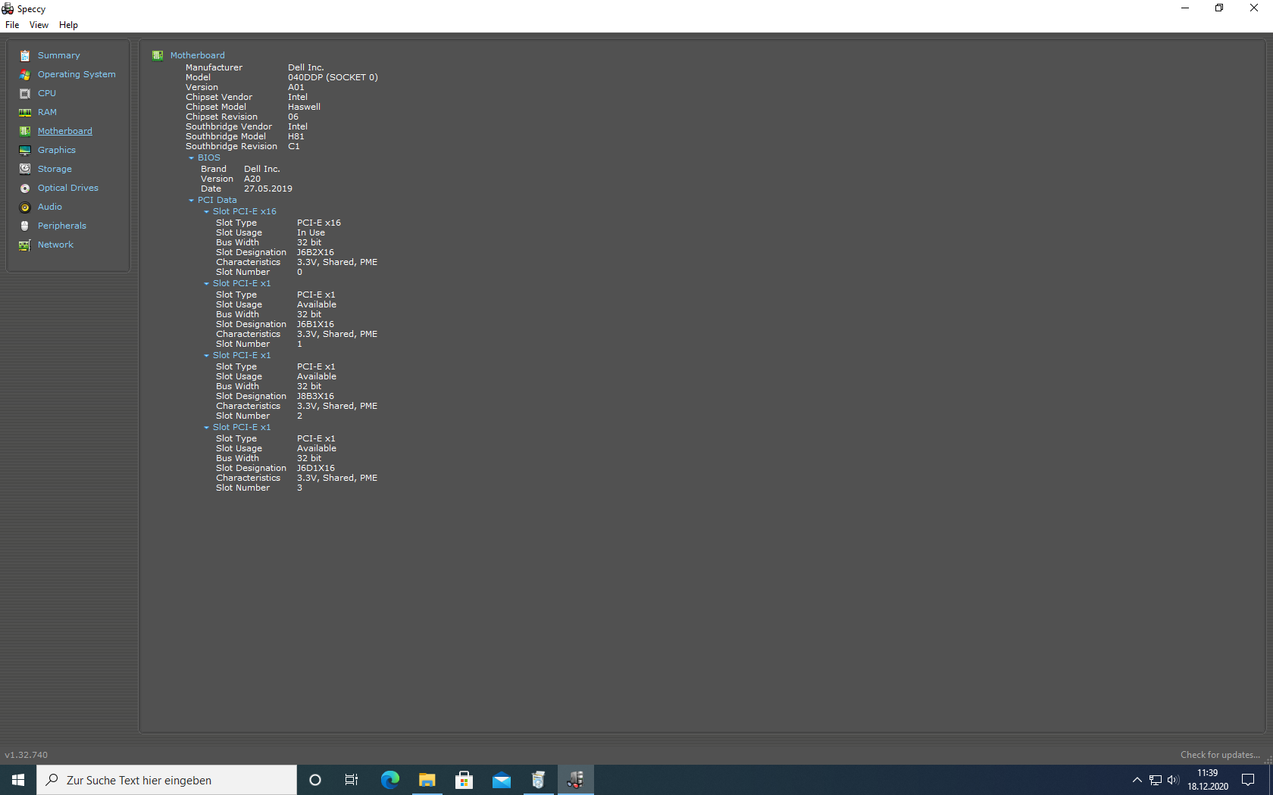Click Check for updates link
The height and width of the screenshot is (795, 1273).
[x=1220, y=755]
